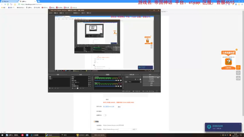Toggle lock of 文本 (GDI+) 2 source
Screen dimensions: 244x137
tap(91, 82)
